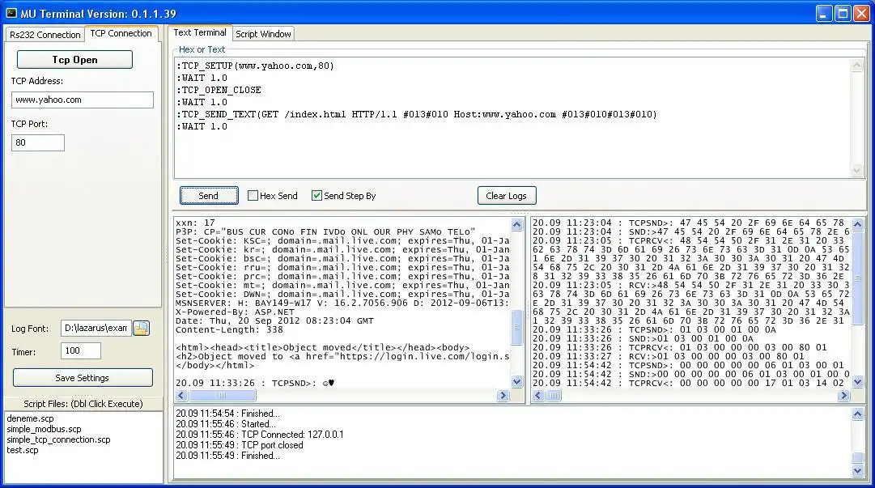The width and height of the screenshot is (875, 488).
Task: Click the ':TCP_OPEN_CLOSE' script line
Action: coord(219,90)
